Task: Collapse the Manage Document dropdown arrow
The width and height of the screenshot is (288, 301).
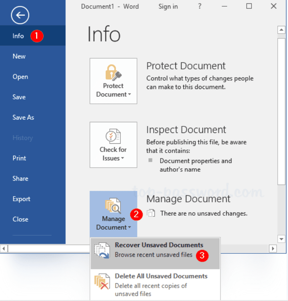Action: 130,228
